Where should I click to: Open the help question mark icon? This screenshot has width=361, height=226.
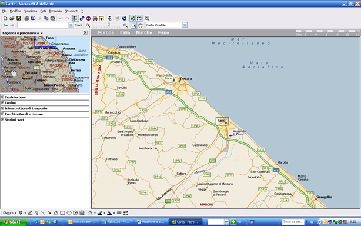point(147,18)
